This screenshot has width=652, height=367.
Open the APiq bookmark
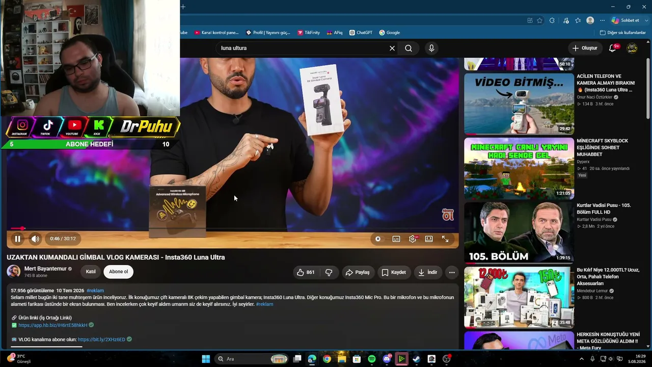pos(334,33)
